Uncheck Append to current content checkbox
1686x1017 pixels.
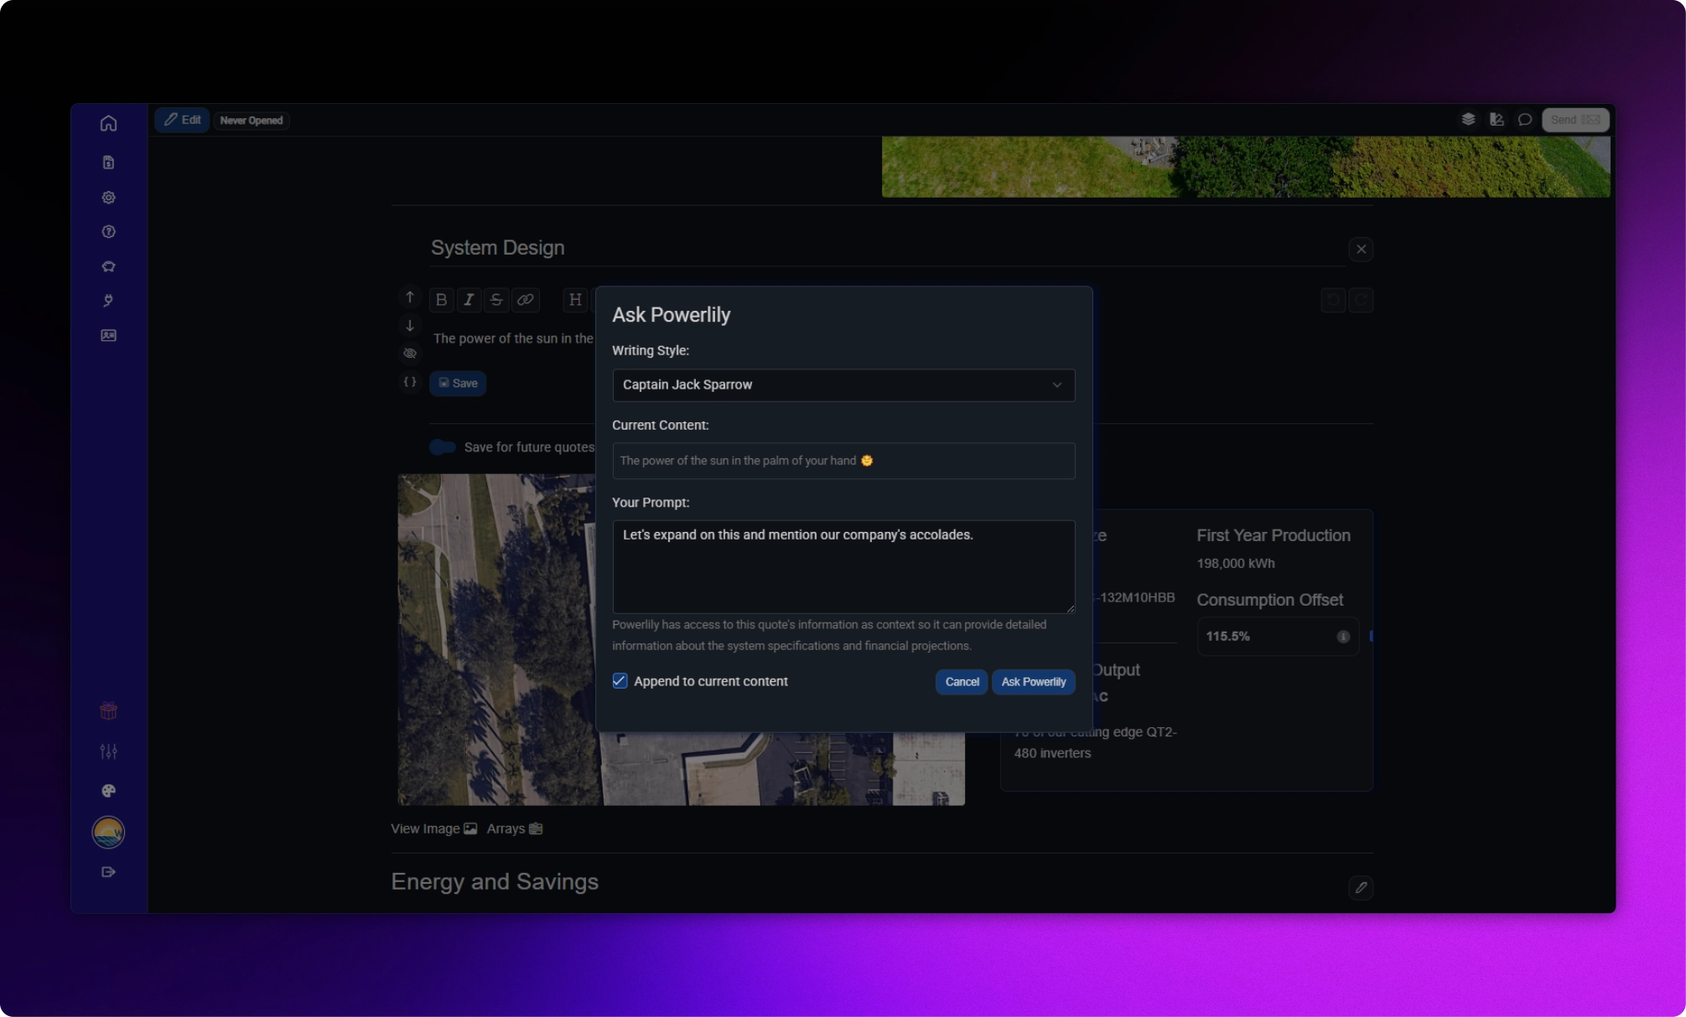pos(620,681)
